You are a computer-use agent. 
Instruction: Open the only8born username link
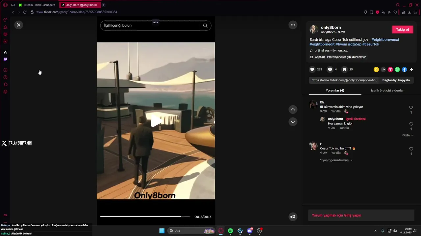(x=331, y=28)
